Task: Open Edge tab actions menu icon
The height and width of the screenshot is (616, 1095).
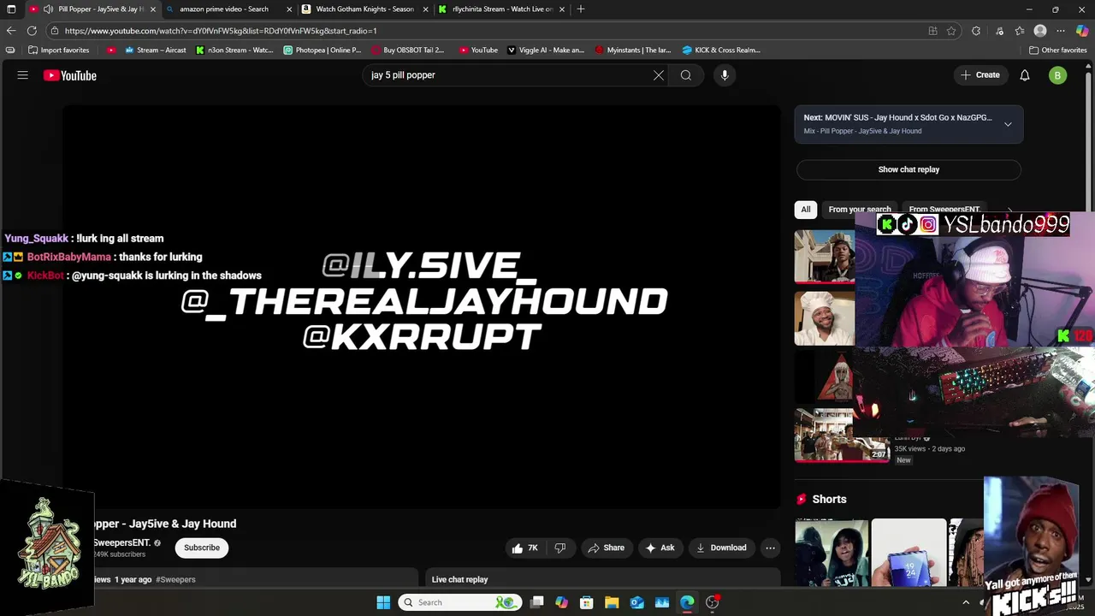Action: [11, 9]
